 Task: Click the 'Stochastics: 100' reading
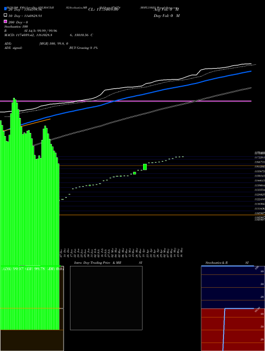pos(16,27)
